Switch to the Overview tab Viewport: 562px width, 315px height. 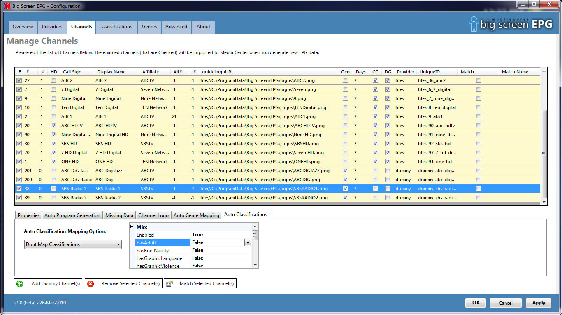(x=23, y=27)
